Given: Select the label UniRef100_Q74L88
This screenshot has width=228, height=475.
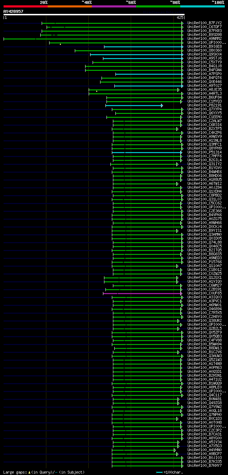Looking at the screenshot, I should tap(204, 242).
